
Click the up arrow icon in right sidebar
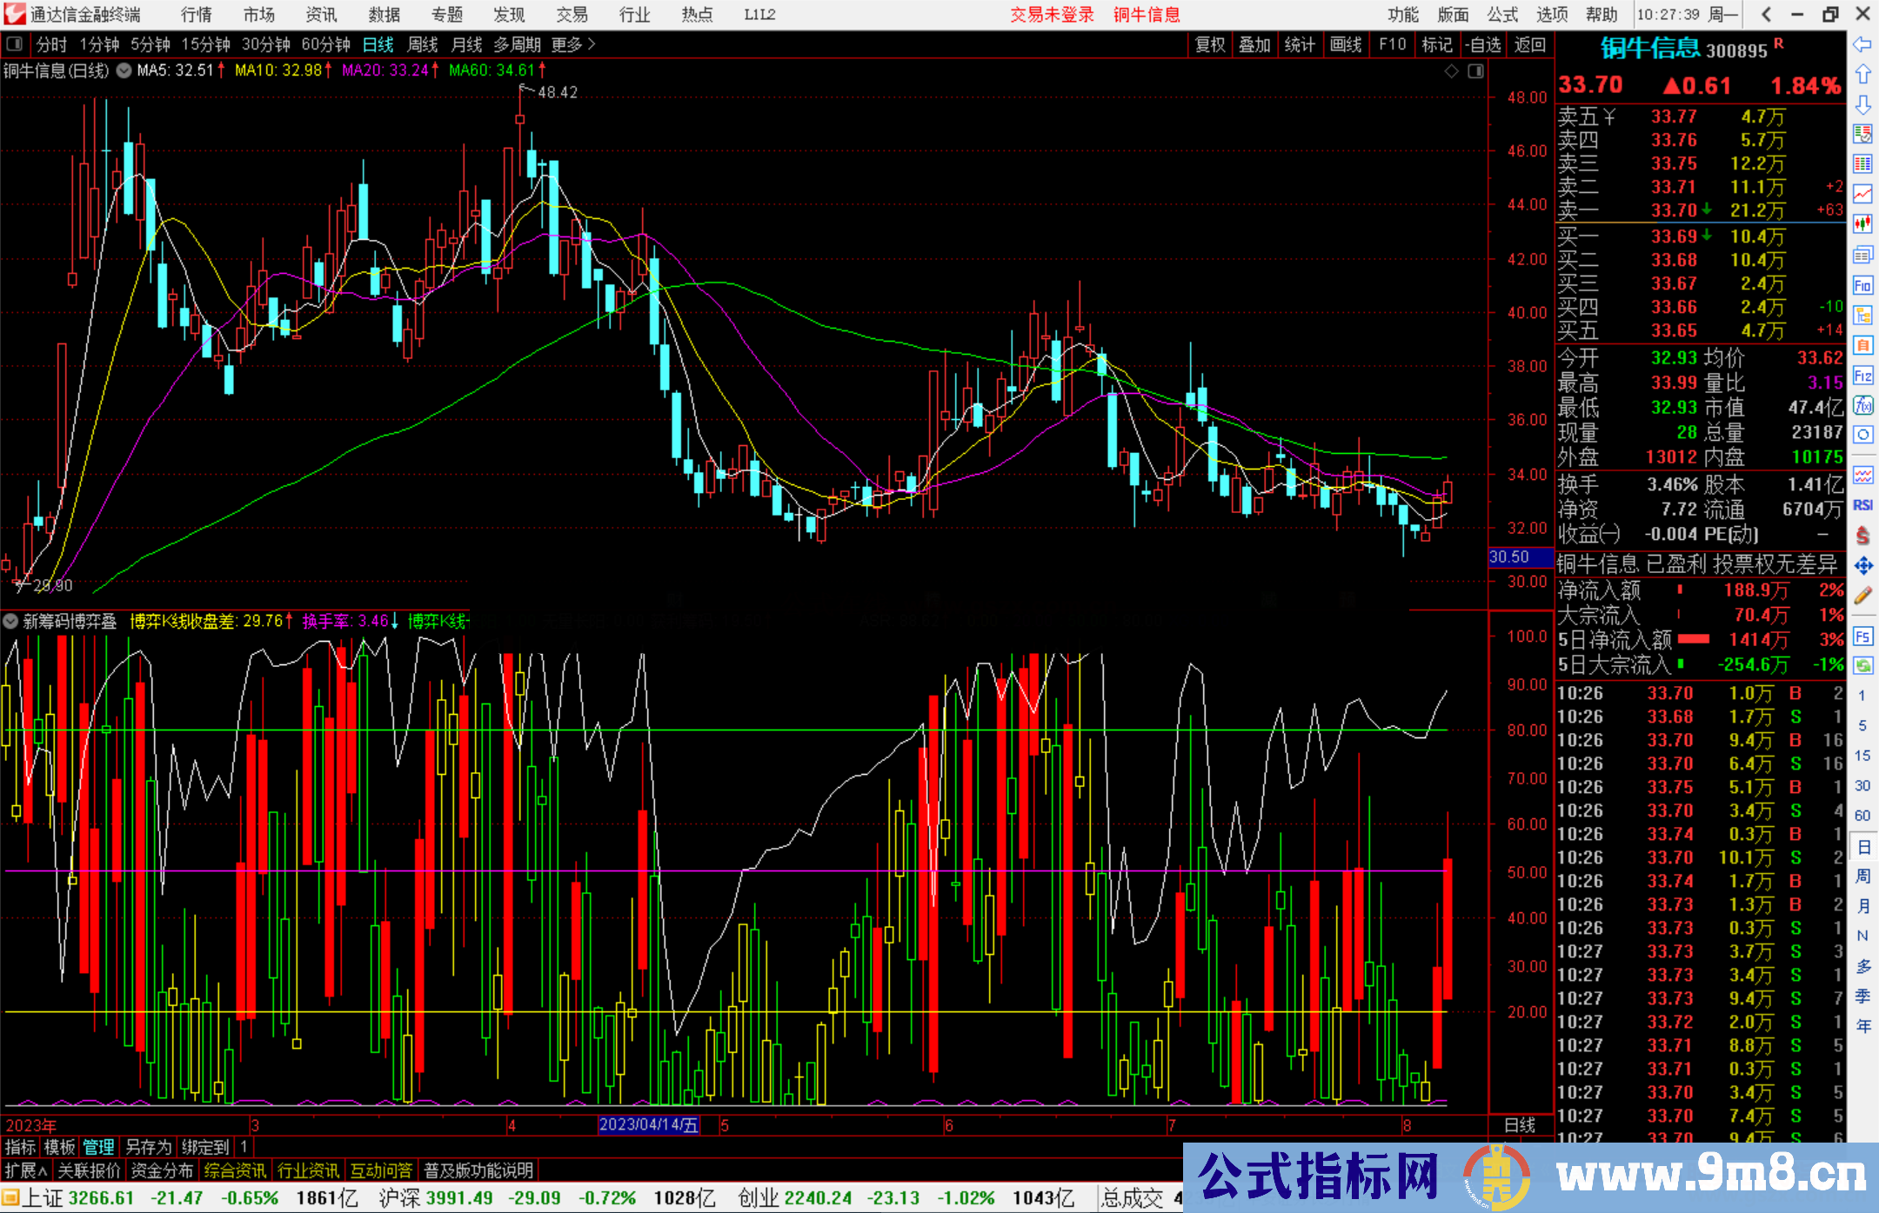(1862, 74)
